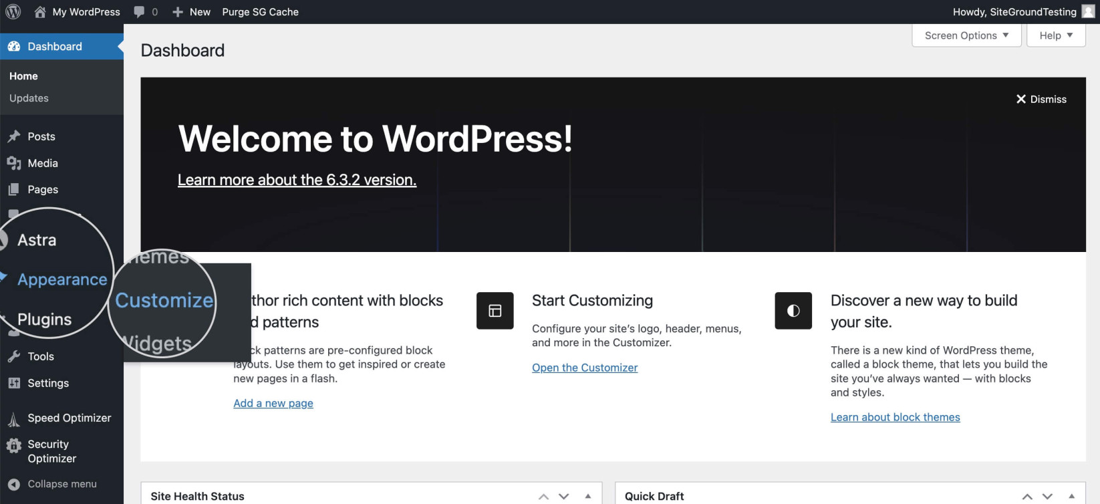The width and height of the screenshot is (1100, 504).
Task: Click the Security Optimizer gear icon
Action: coord(14,446)
